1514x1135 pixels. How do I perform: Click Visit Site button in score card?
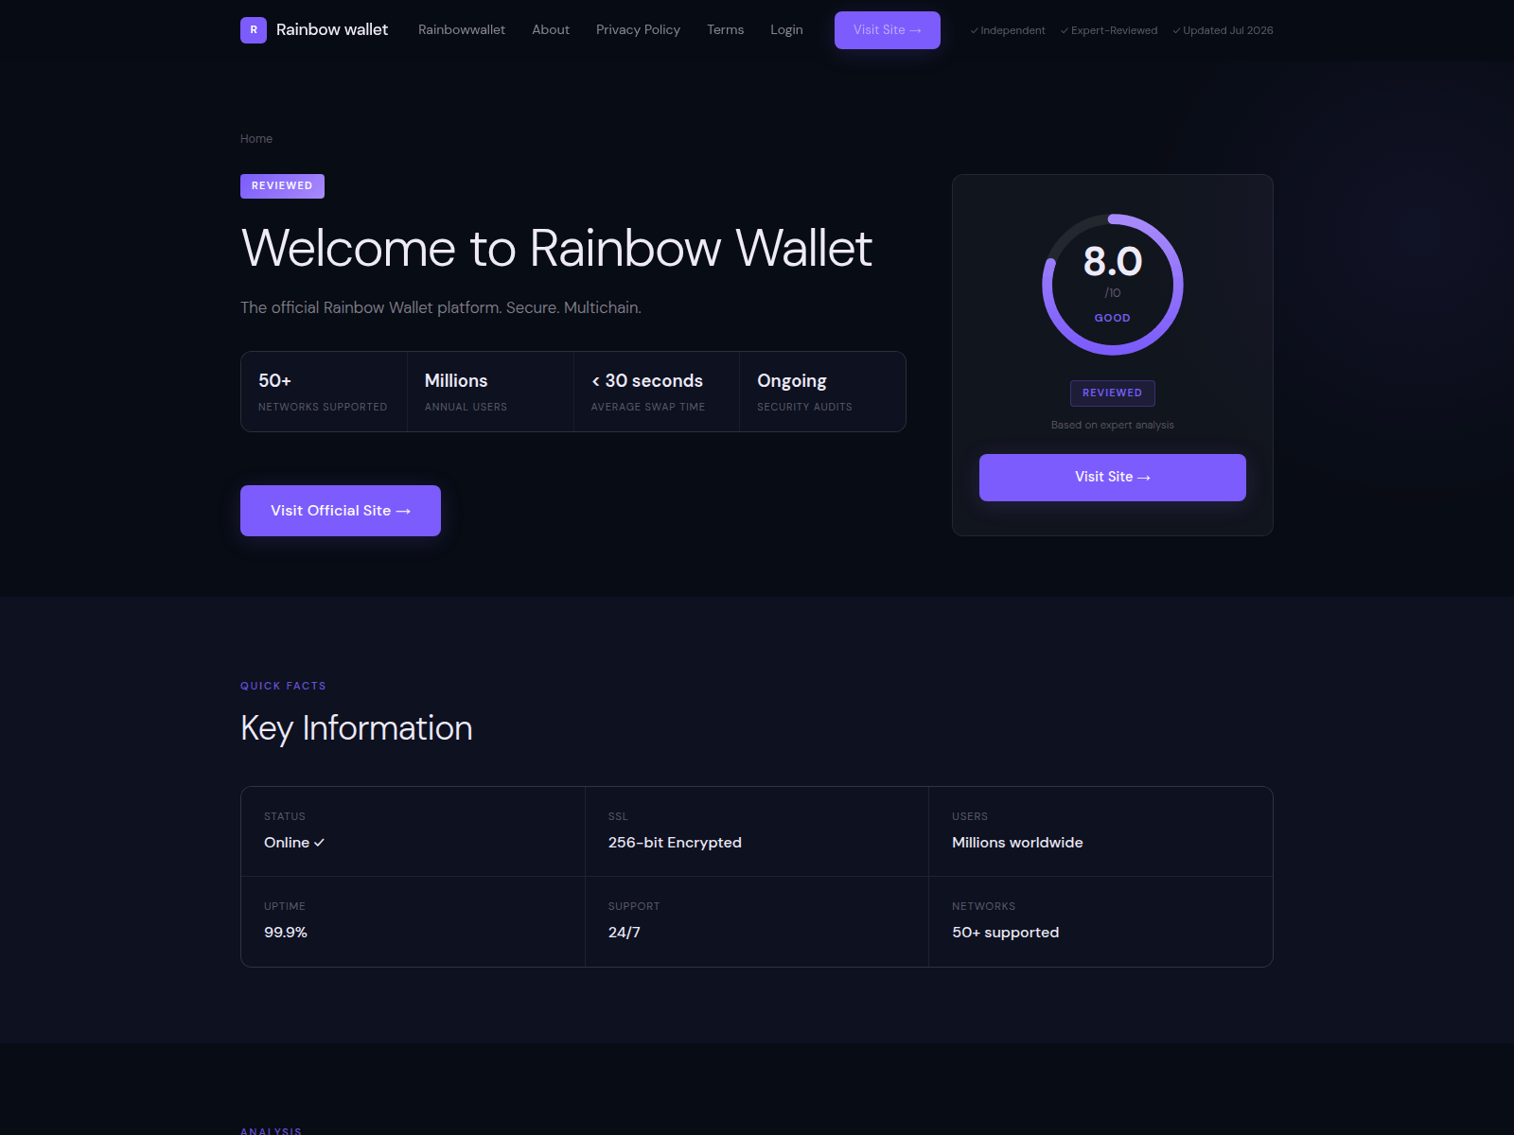pos(1113,478)
